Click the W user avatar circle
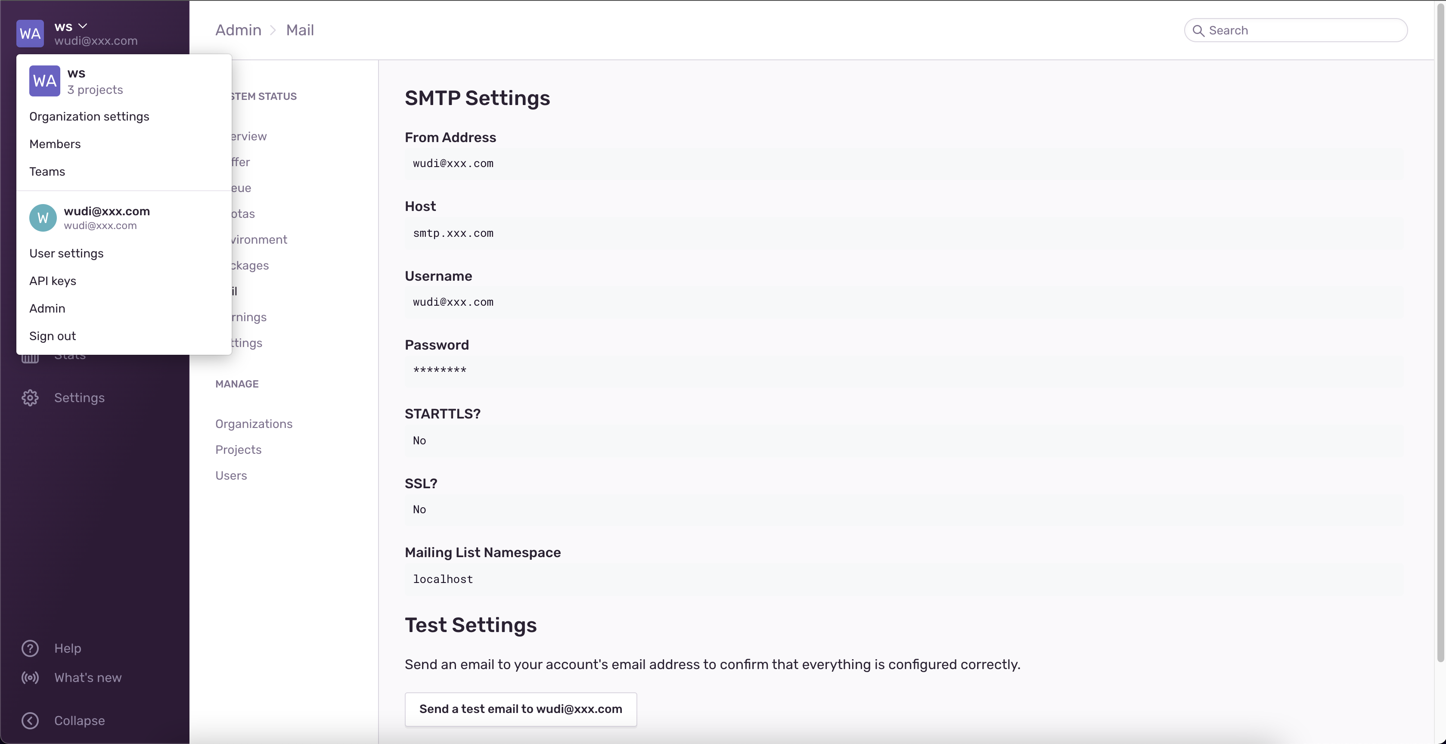The width and height of the screenshot is (1446, 744). tap(43, 218)
